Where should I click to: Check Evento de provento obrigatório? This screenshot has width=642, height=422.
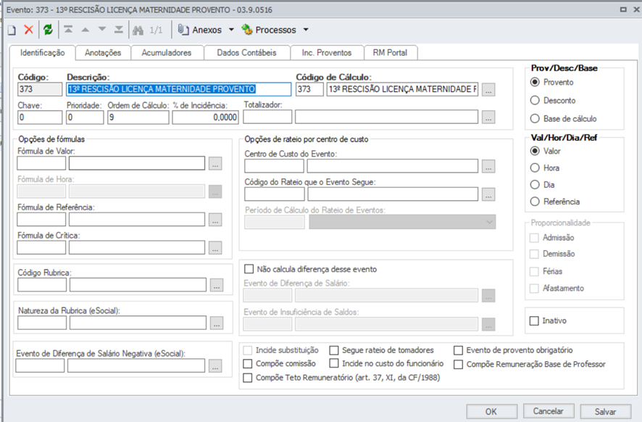tap(458, 350)
